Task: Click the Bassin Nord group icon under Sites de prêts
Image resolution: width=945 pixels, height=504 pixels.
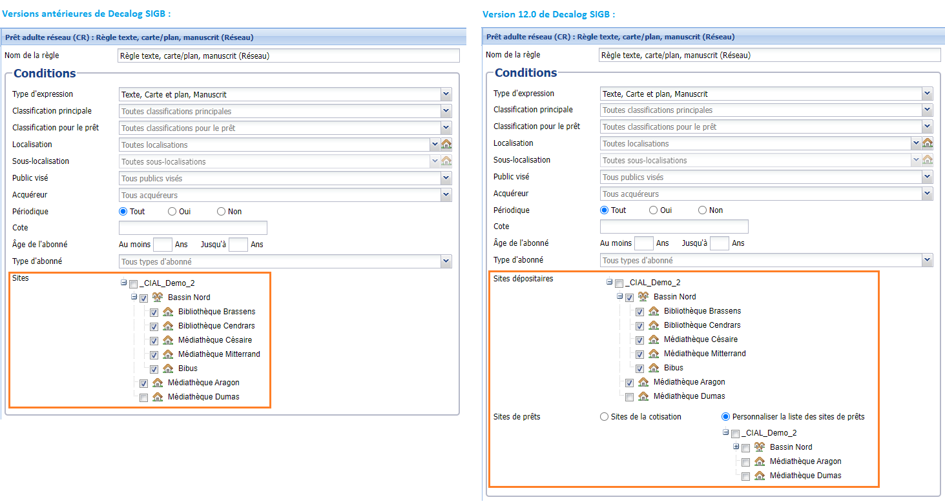Action: pos(760,447)
